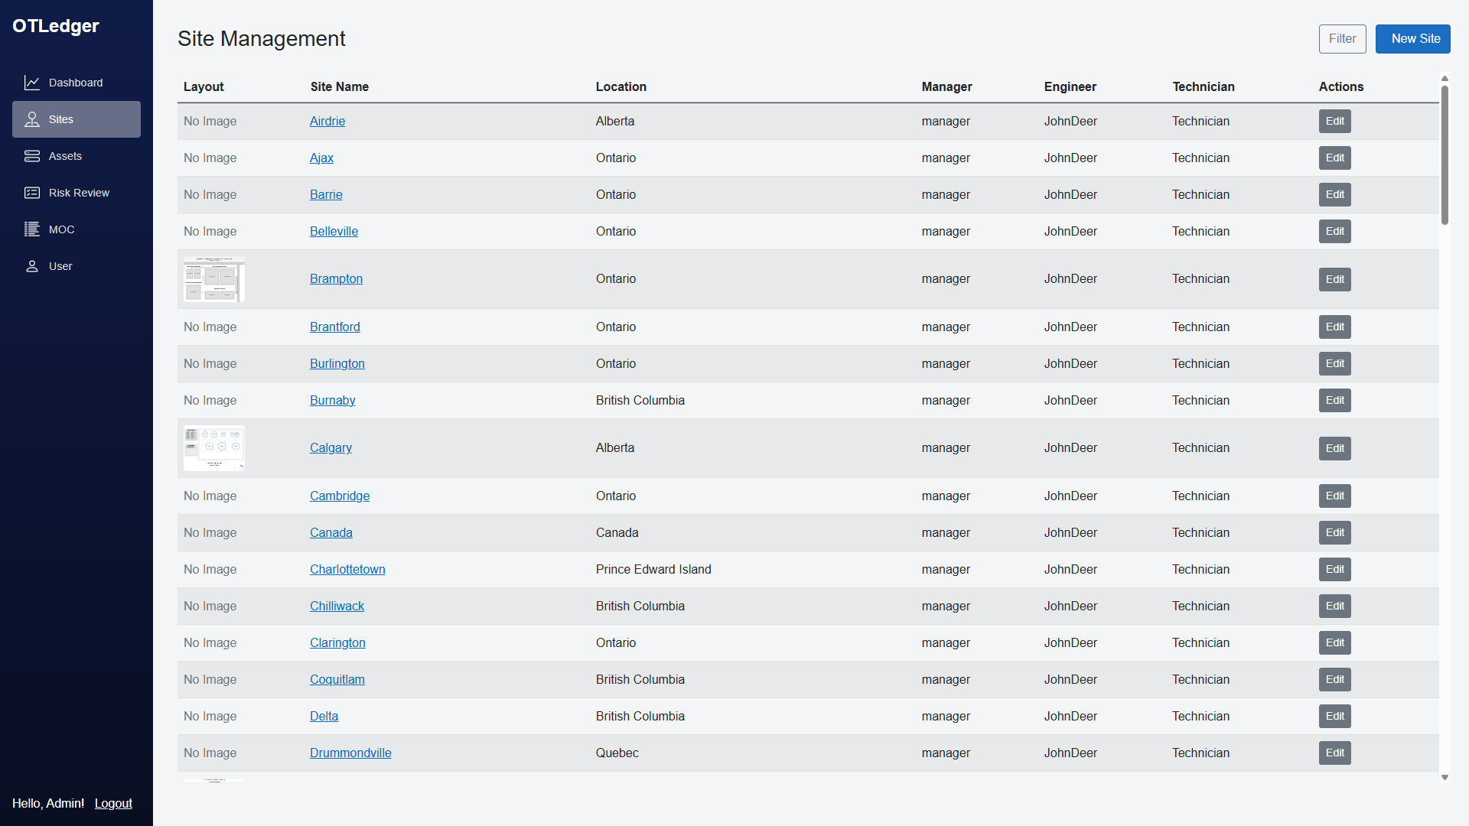1469x826 pixels.
Task: Select the Dashboard chart icon in sidebar
Action: click(x=31, y=82)
